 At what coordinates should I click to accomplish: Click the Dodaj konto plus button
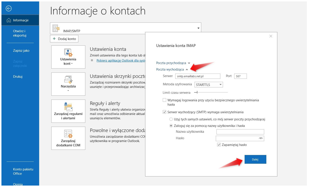pos(64,39)
